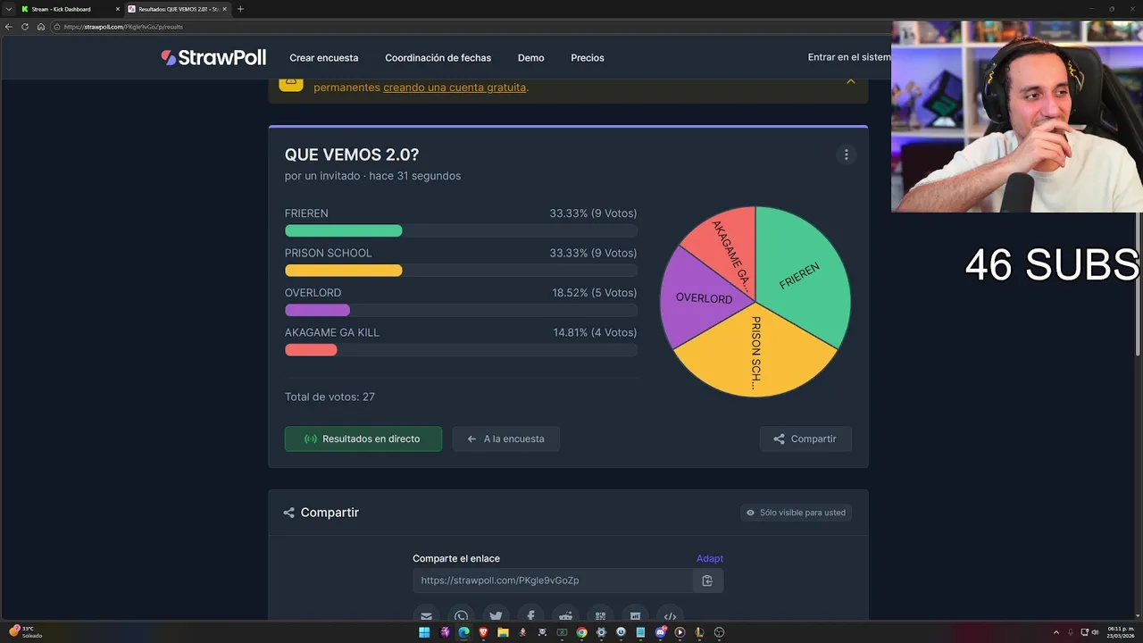Click the green FRIEREN result bar

pos(344,231)
